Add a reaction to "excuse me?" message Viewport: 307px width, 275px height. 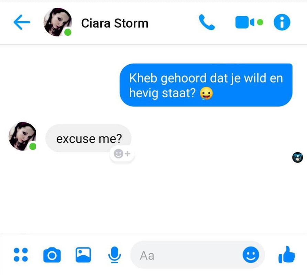122,154
